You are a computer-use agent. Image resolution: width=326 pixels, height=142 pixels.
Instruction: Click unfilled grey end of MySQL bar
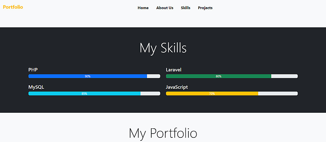click(150, 94)
